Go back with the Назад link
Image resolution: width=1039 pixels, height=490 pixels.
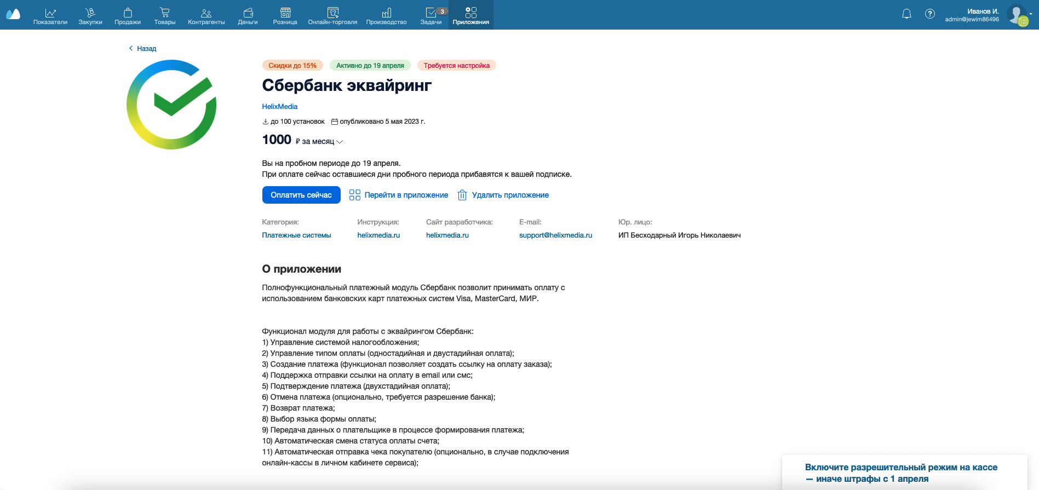click(142, 49)
